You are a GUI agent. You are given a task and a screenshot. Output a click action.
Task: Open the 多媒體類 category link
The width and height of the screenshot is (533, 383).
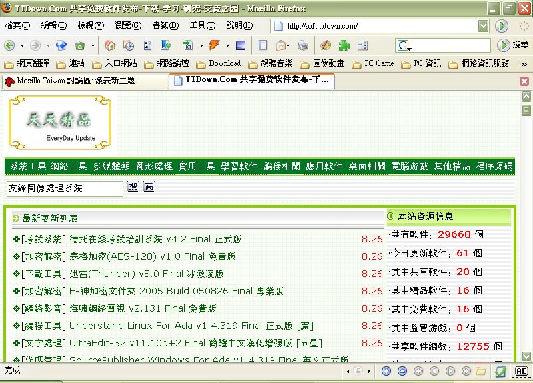tap(112, 166)
